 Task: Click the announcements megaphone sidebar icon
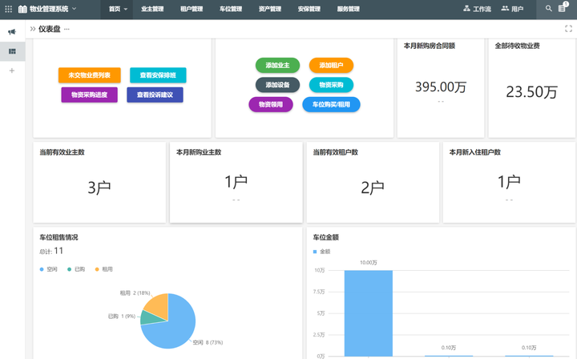point(12,32)
